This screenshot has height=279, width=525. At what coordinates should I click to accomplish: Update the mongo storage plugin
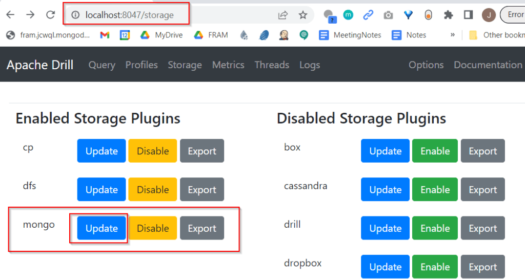point(102,228)
